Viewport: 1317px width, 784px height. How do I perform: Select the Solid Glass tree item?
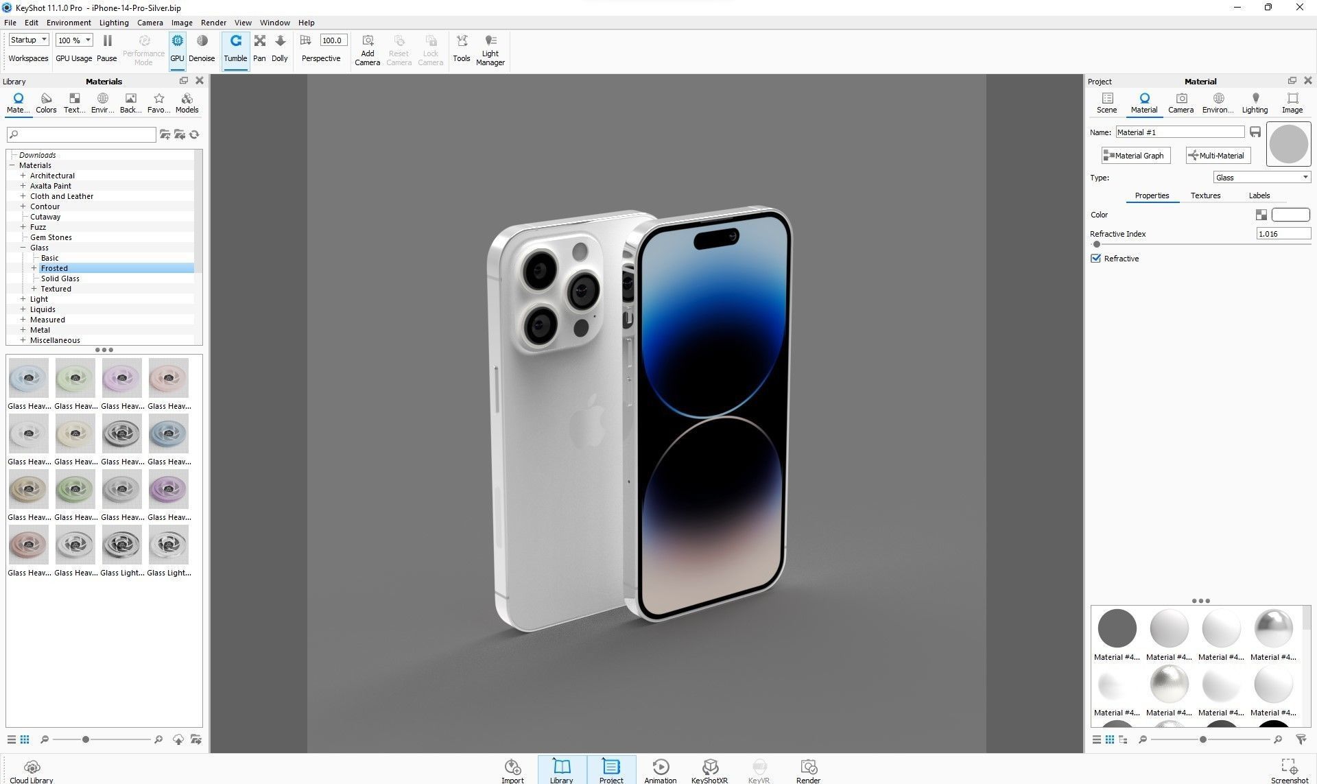pyautogui.click(x=60, y=278)
